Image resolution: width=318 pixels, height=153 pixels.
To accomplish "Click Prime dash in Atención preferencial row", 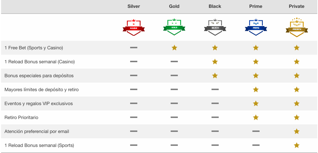I will (x=256, y=131).
